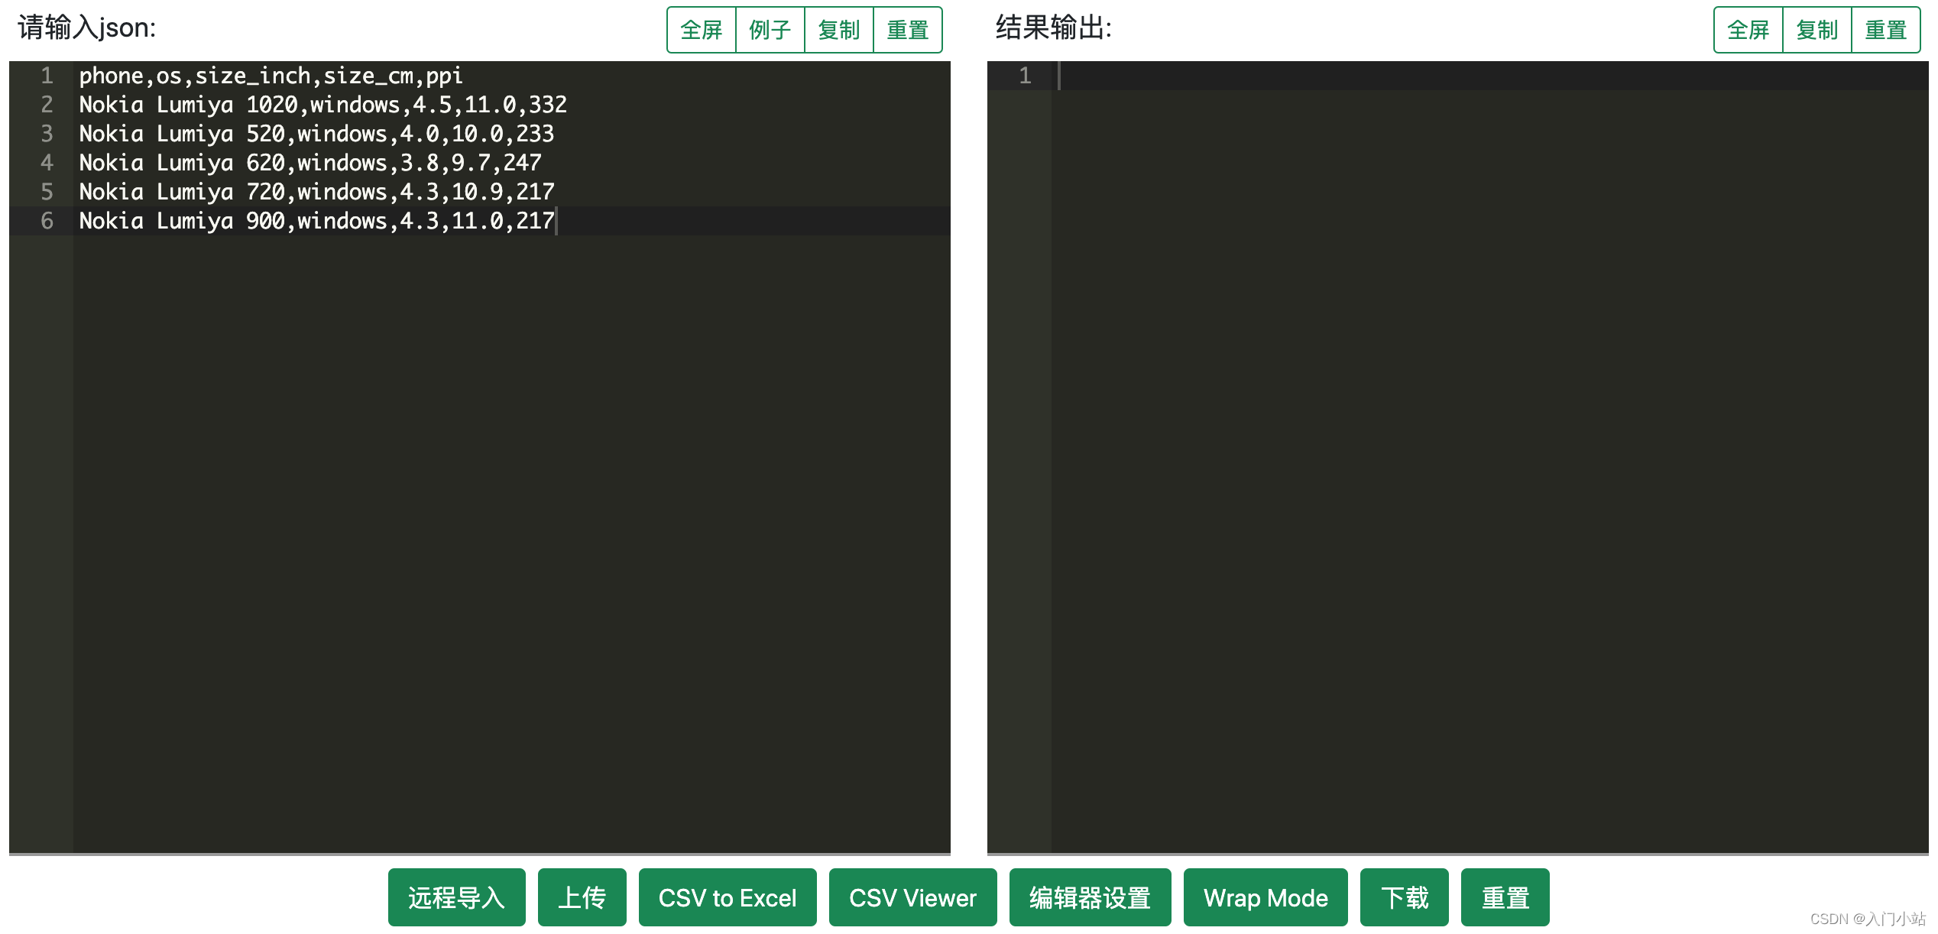Screen dimensions: 1938x934
Task: Click 全屏 to fullscreen the input editor
Action: coord(699,30)
